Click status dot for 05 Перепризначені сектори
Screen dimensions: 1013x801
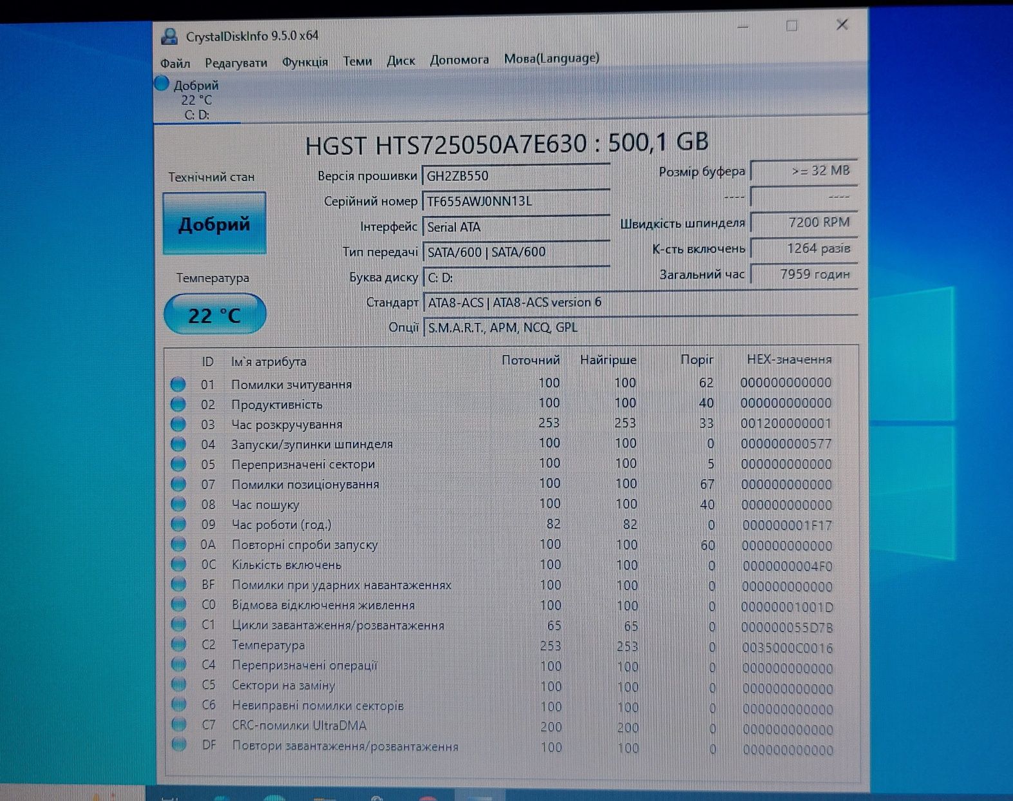pyautogui.click(x=178, y=464)
